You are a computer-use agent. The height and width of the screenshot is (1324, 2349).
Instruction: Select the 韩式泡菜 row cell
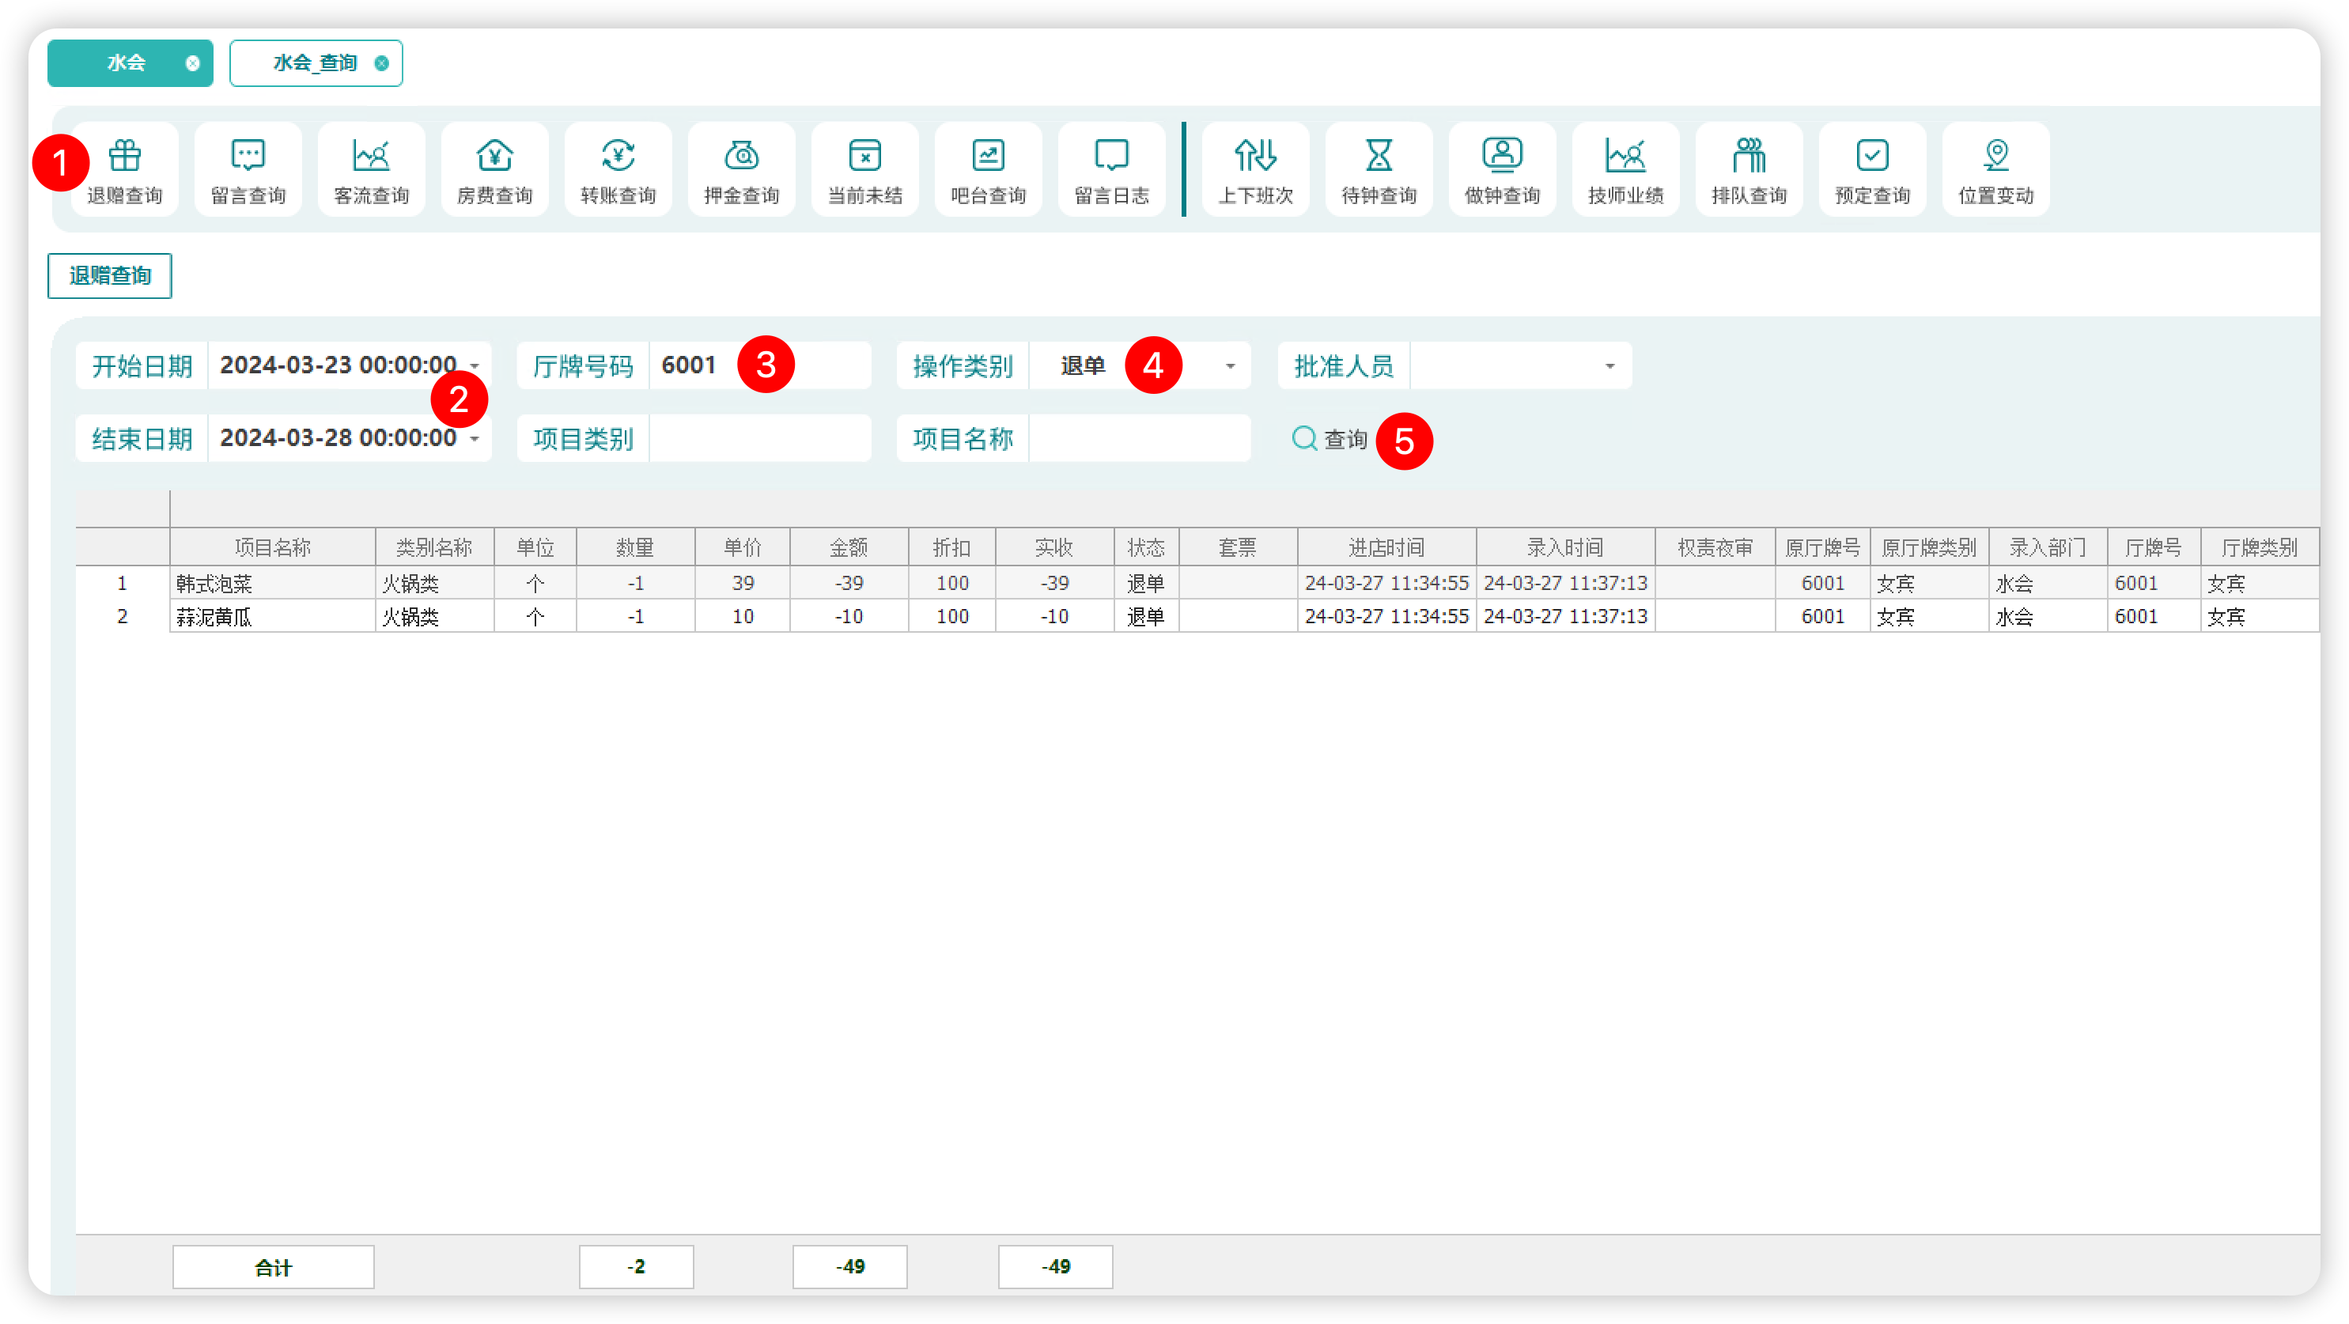tap(273, 583)
